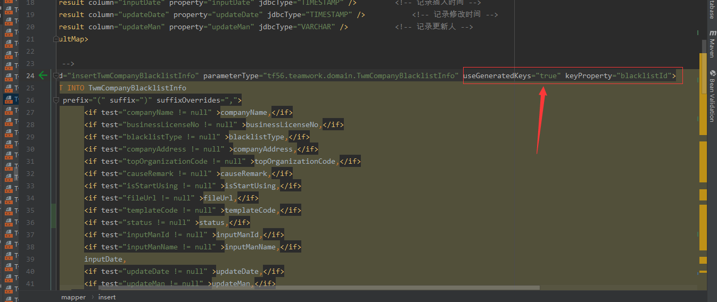Viewport: 717px width, 302px height.
Task: Click property="updateDate" on line 19
Action: (218, 14)
